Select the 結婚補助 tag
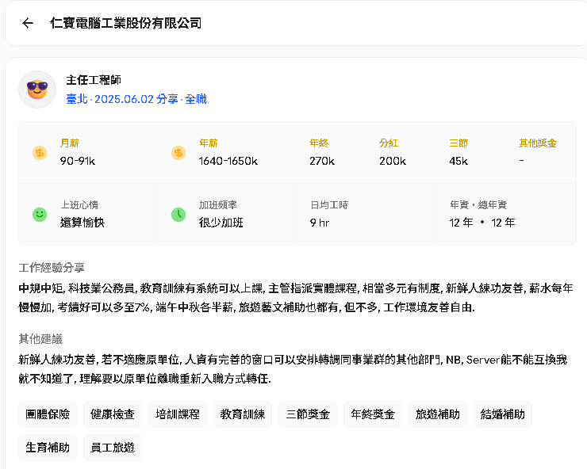 503,414
